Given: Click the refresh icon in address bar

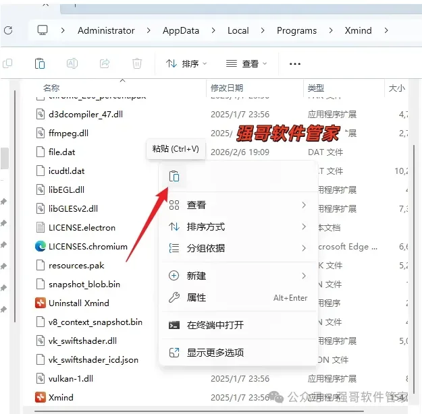Looking at the screenshot, I should (x=8, y=30).
